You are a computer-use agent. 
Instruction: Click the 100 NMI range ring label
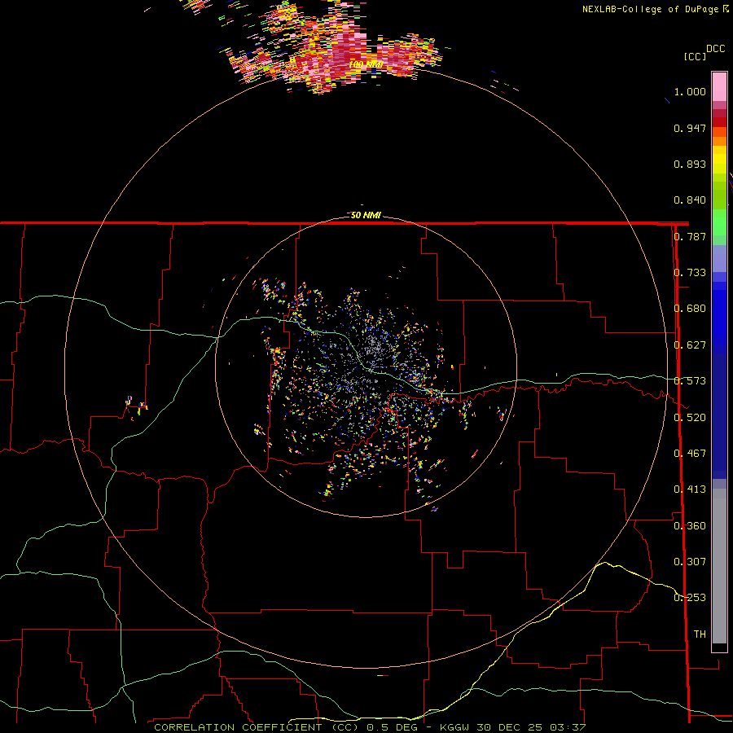pos(366,64)
